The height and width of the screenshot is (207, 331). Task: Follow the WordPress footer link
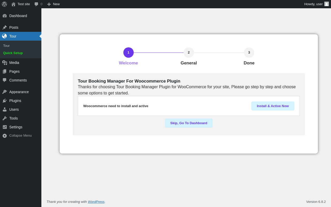pos(96,202)
